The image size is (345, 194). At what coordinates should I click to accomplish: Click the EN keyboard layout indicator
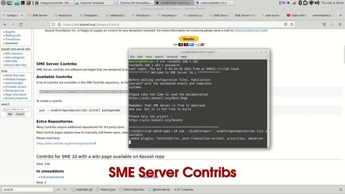pos(284,3)
